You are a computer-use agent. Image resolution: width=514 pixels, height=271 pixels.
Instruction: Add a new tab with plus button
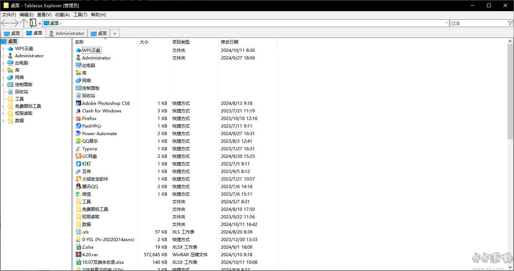point(115,33)
